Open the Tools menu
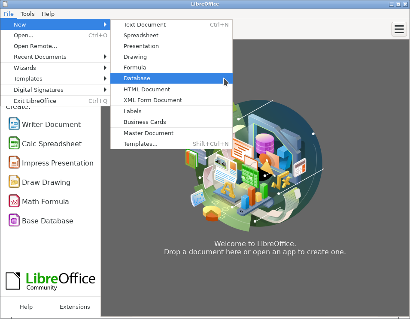This screenshot has height=319, width=410. (x=27, y=14)
